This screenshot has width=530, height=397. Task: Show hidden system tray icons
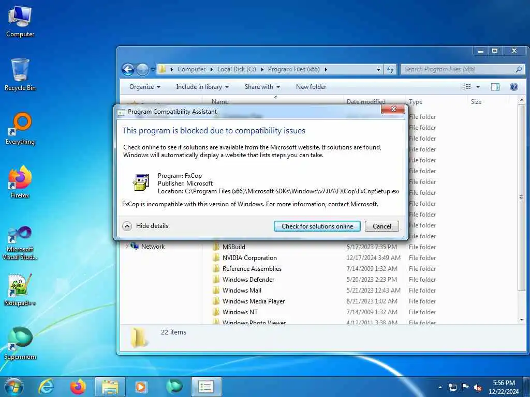[x=440, y=387]
